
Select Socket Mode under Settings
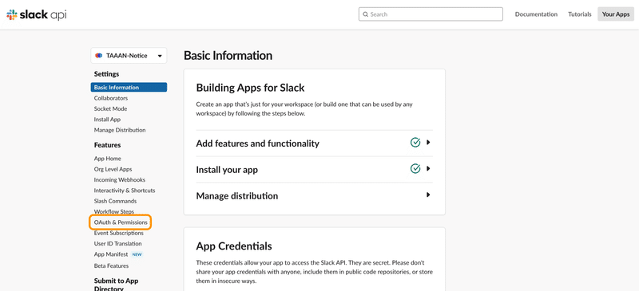(x=110, y=108)
